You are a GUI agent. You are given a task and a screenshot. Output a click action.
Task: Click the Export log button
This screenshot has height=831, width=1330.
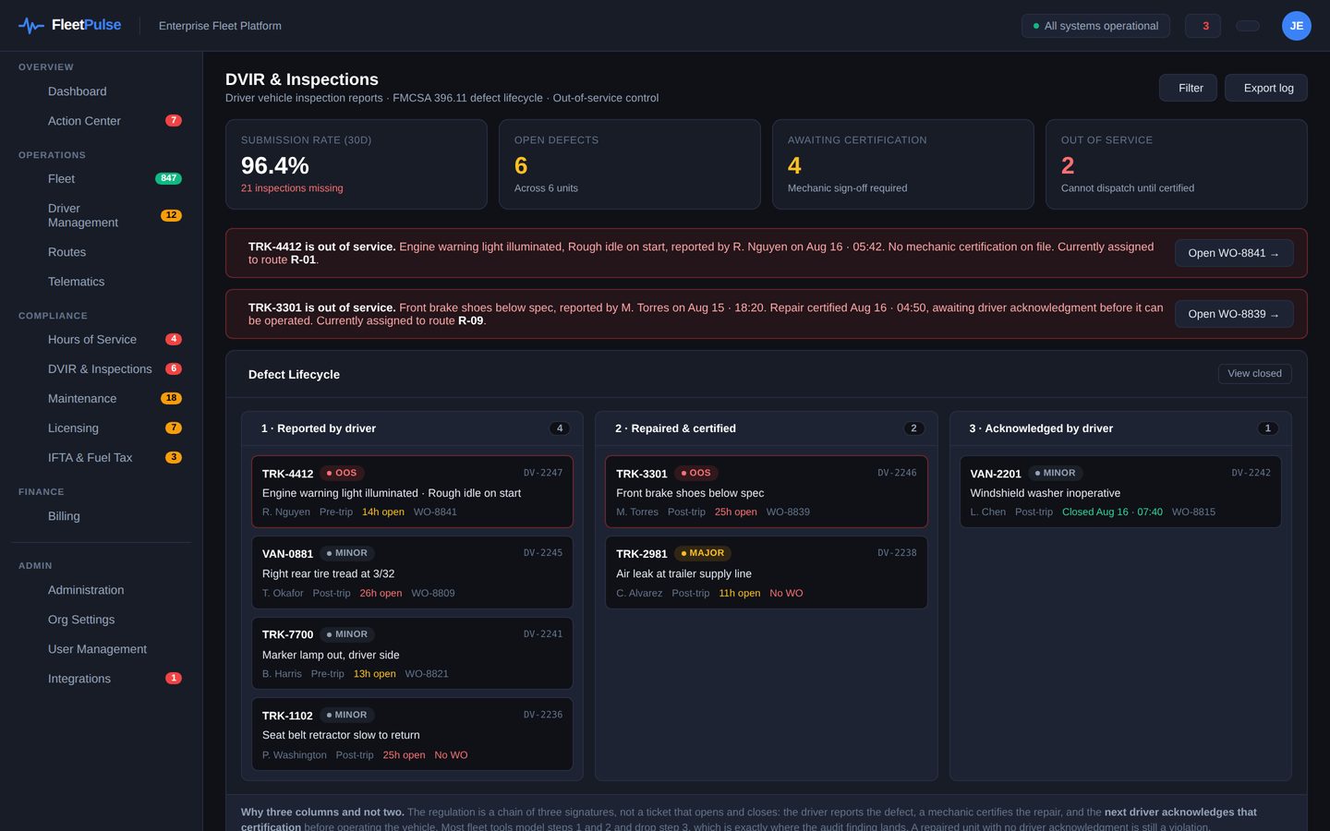(1266, 88)
